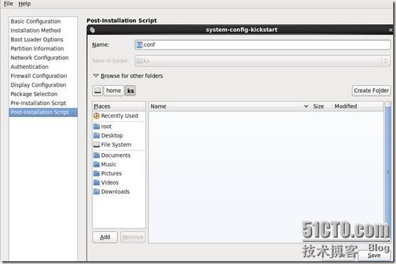Sort files by Modified column

358,106
